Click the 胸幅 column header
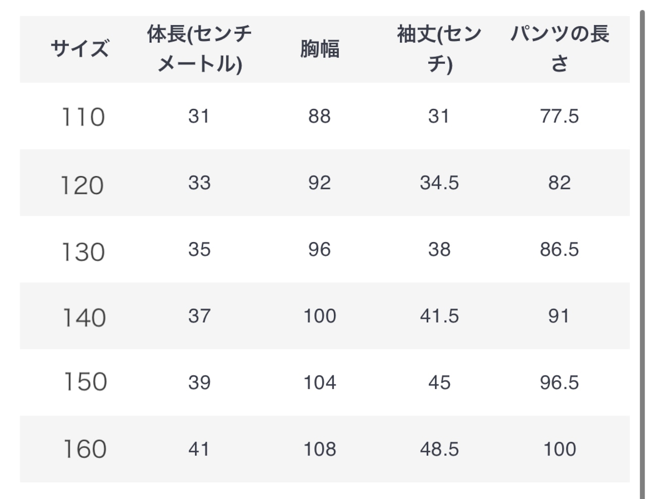 coord(319,49)
